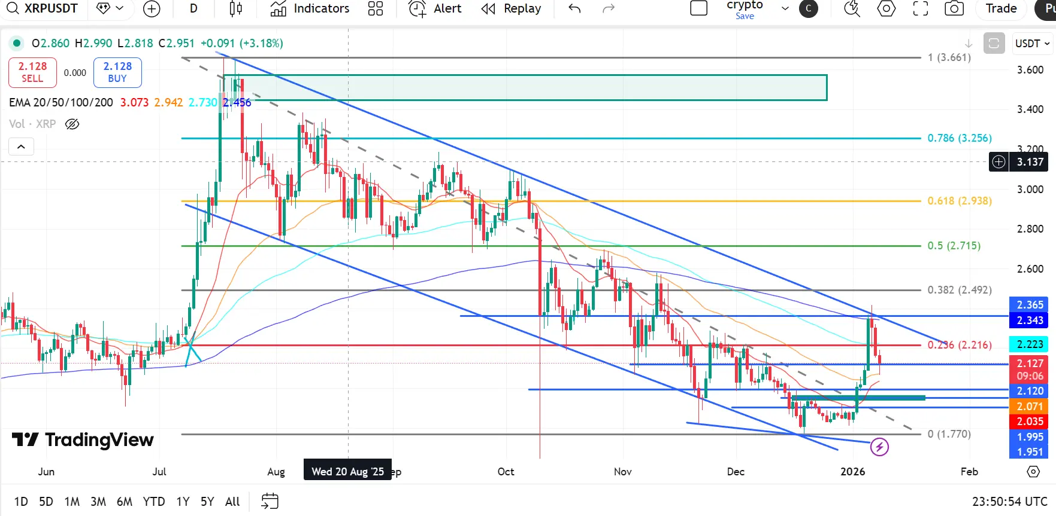Open price scale settings gear

[1033, 472]
